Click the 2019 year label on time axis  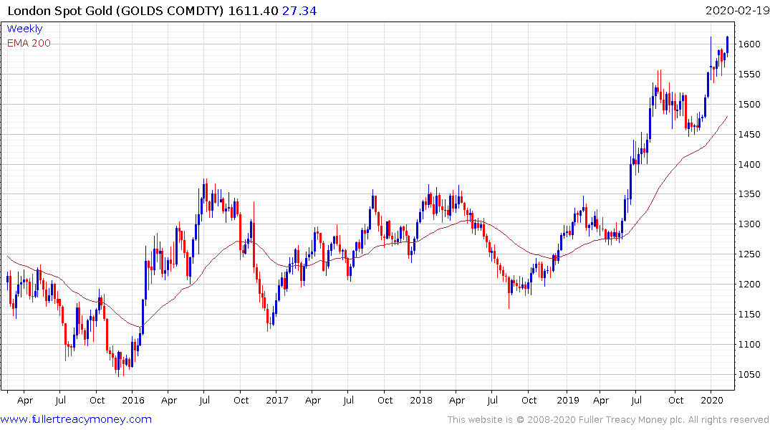coord(568,400)
